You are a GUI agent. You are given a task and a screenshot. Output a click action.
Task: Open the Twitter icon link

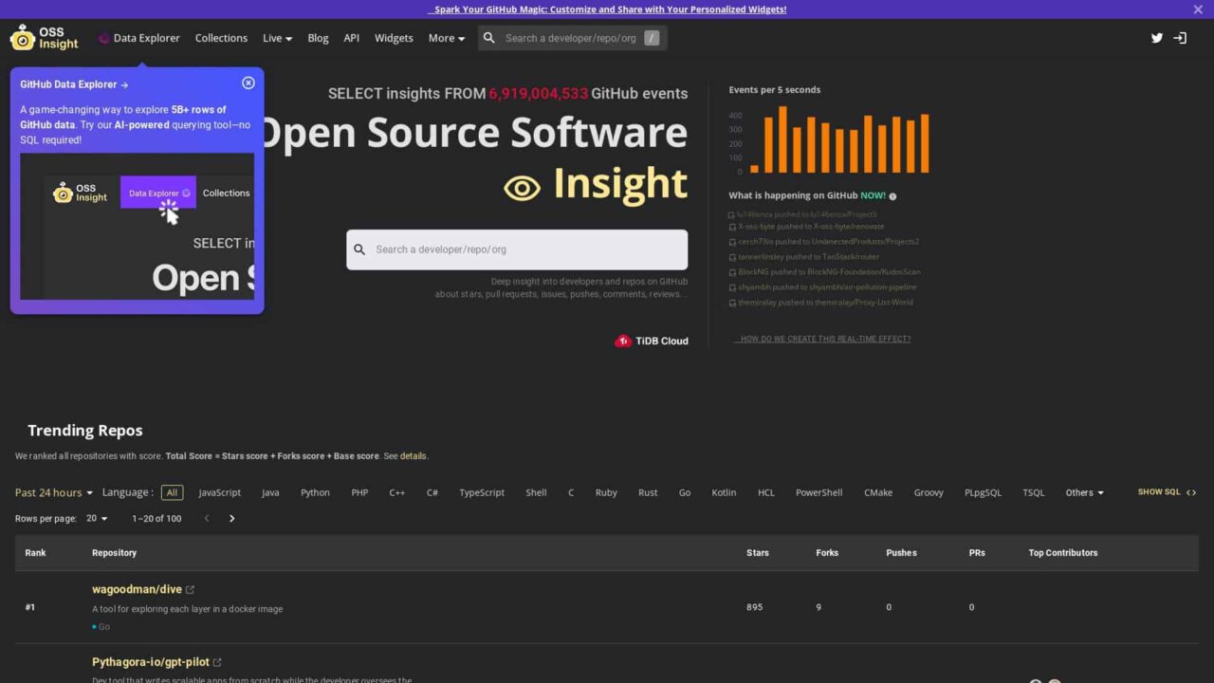[x=1157, y=38]
